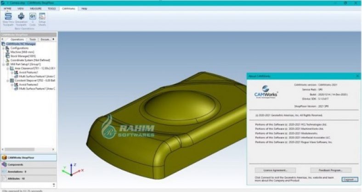Run Step Thru Toolpath in the ribbon
Screen dimensions: 362x192
(8, 19)
